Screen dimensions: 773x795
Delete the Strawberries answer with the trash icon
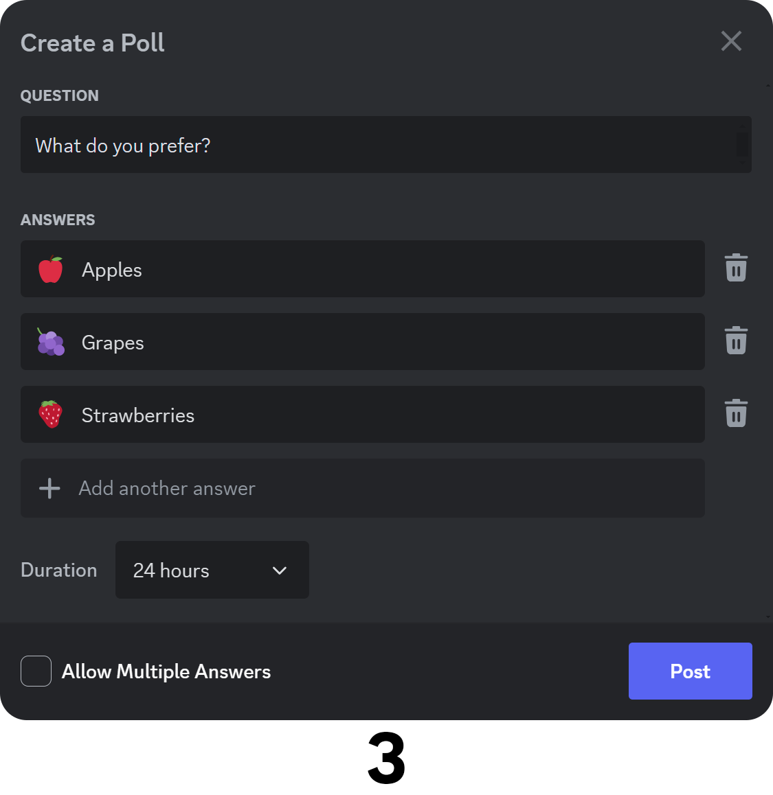735,413
